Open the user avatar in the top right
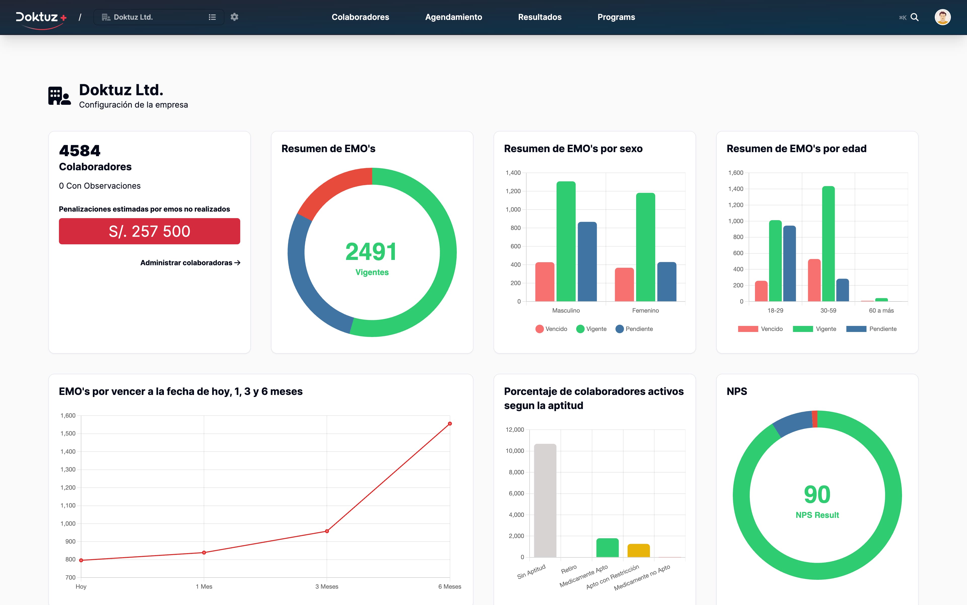967x605 pixels. click(943, 17)
